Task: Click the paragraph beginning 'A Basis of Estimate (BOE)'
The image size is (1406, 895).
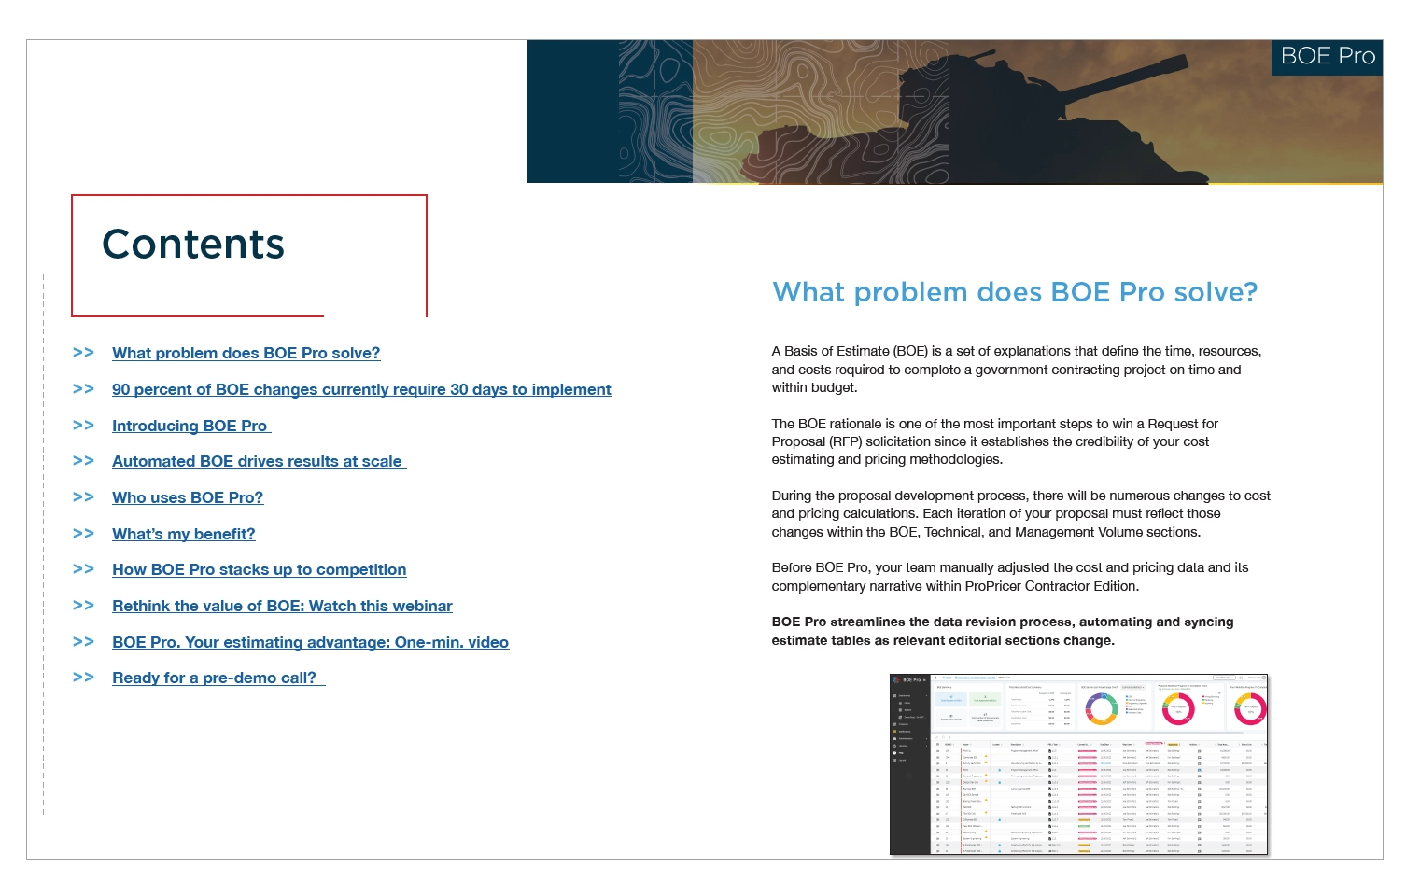Action: [1017, 370]
